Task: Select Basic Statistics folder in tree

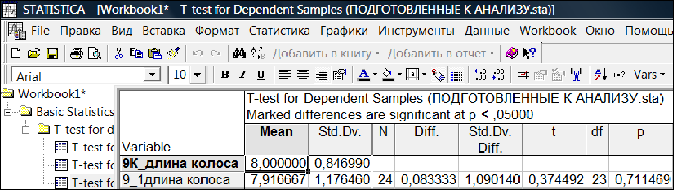Action: [x=75, y=112]
